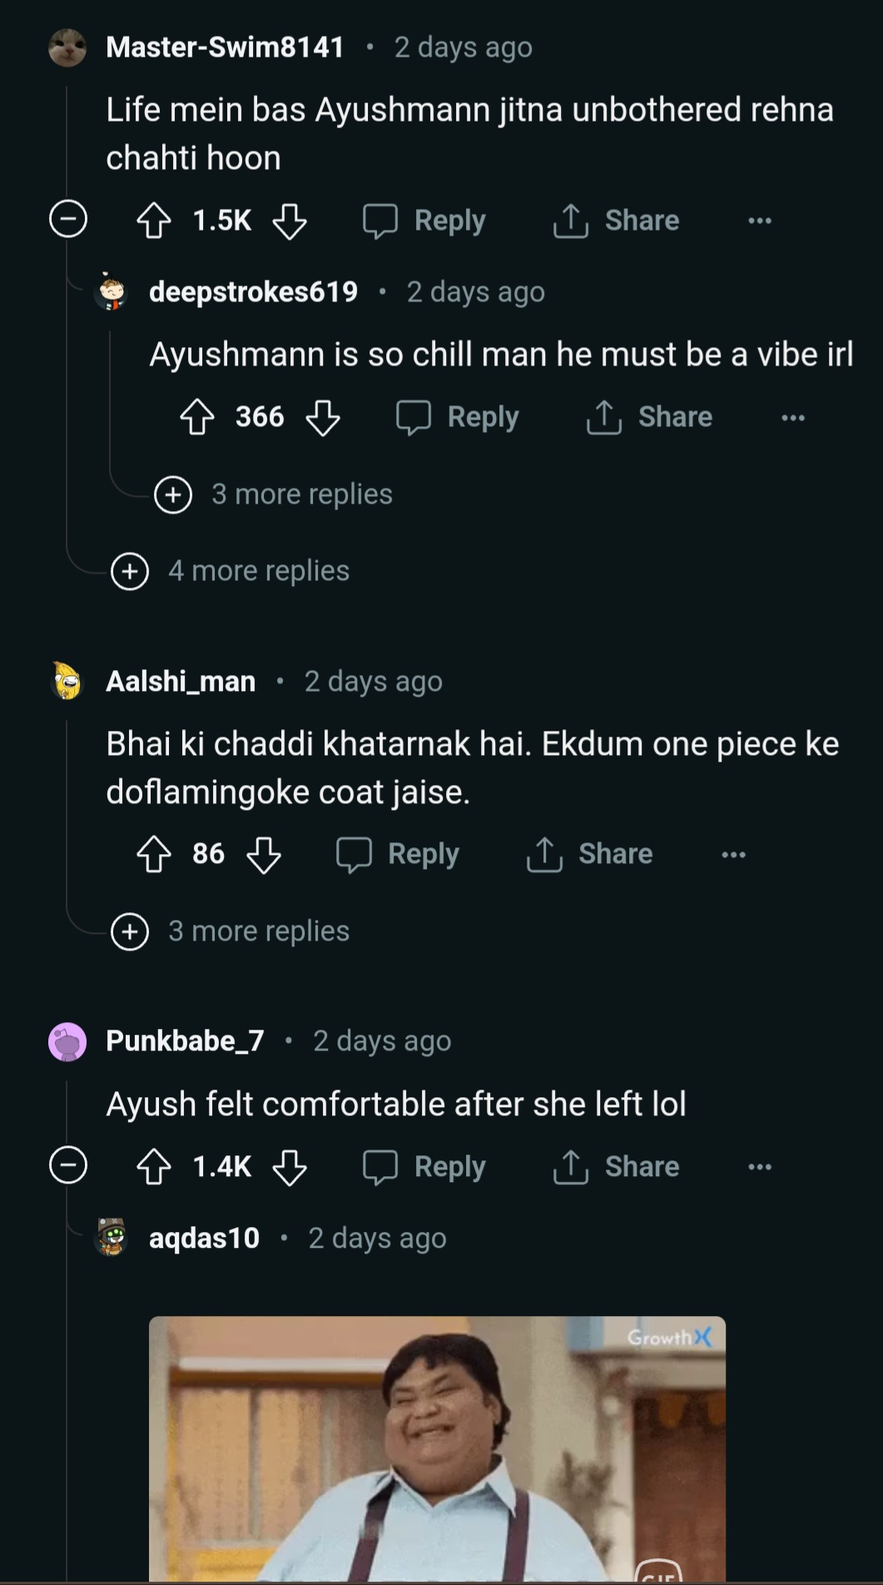883x1585 pixels.
Task: Downvote Master-Swim8141's comment
Action: point(290,221)
